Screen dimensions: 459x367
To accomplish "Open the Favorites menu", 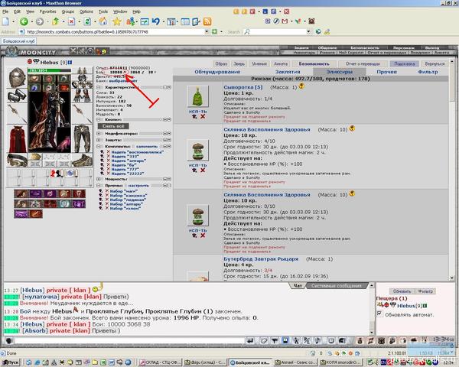I will tap(47, 11).
